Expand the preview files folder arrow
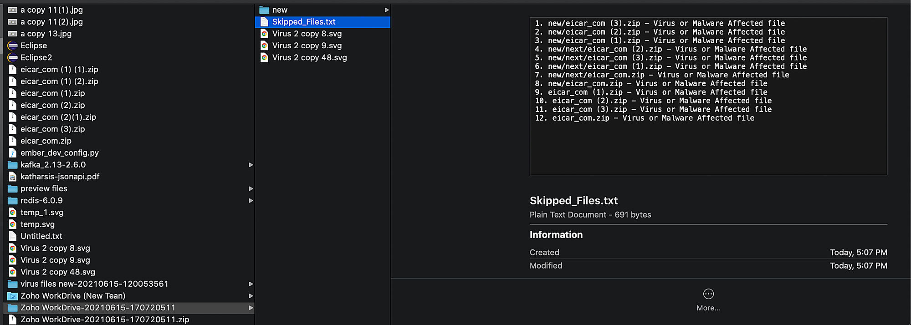This screenshot has height=325, width=911. 251,188
